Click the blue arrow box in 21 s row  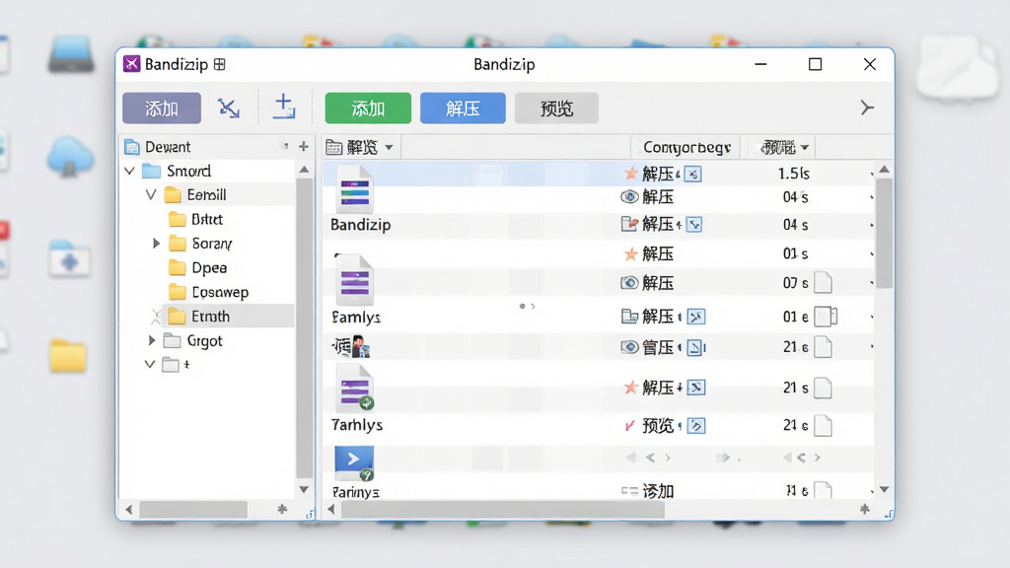695,387
